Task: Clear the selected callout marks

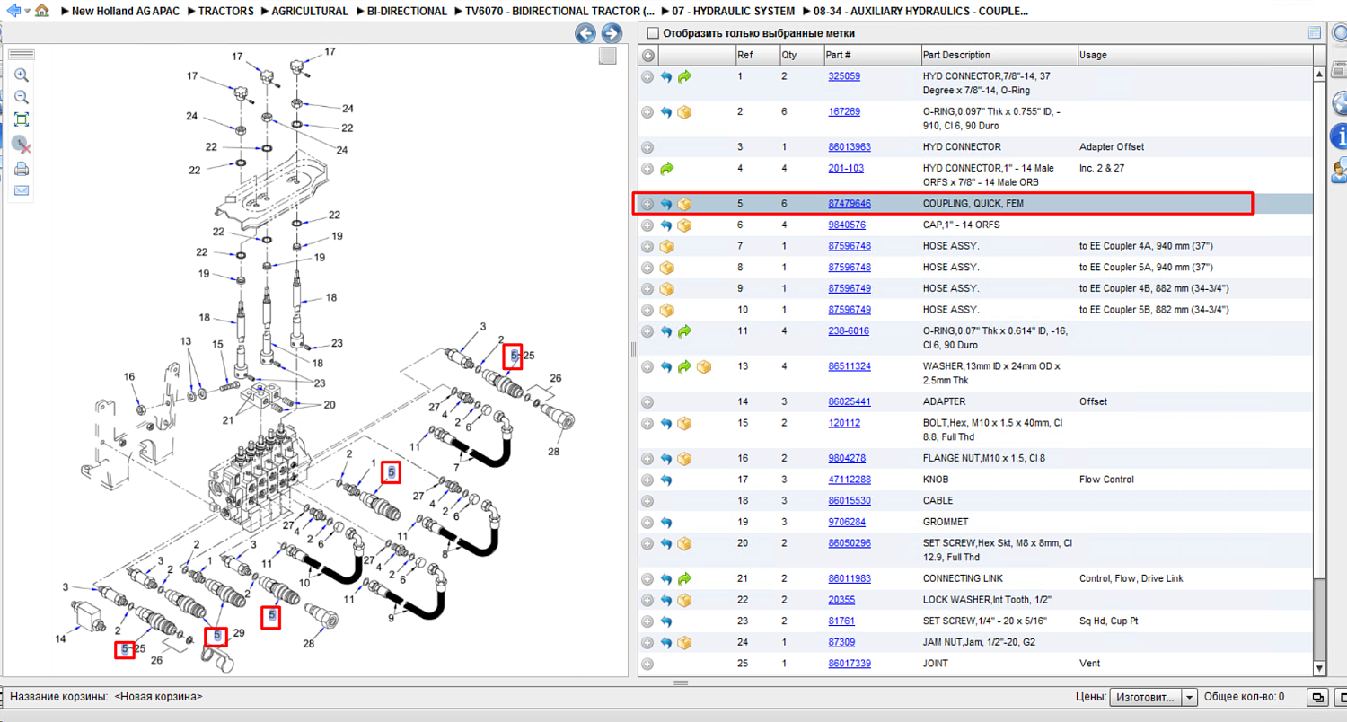Action: (x=22, y=144)
